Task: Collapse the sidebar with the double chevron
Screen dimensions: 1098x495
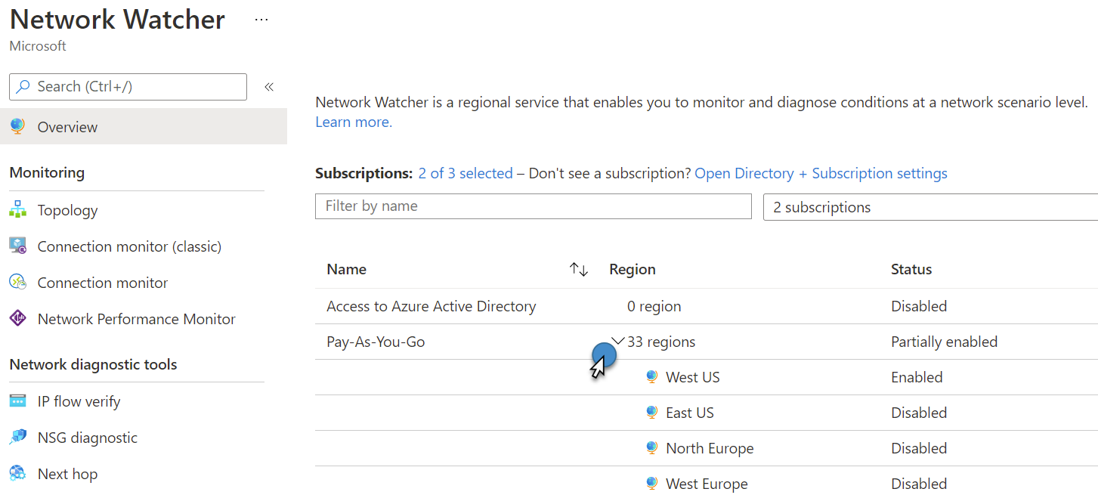Action: click(268, 86)
